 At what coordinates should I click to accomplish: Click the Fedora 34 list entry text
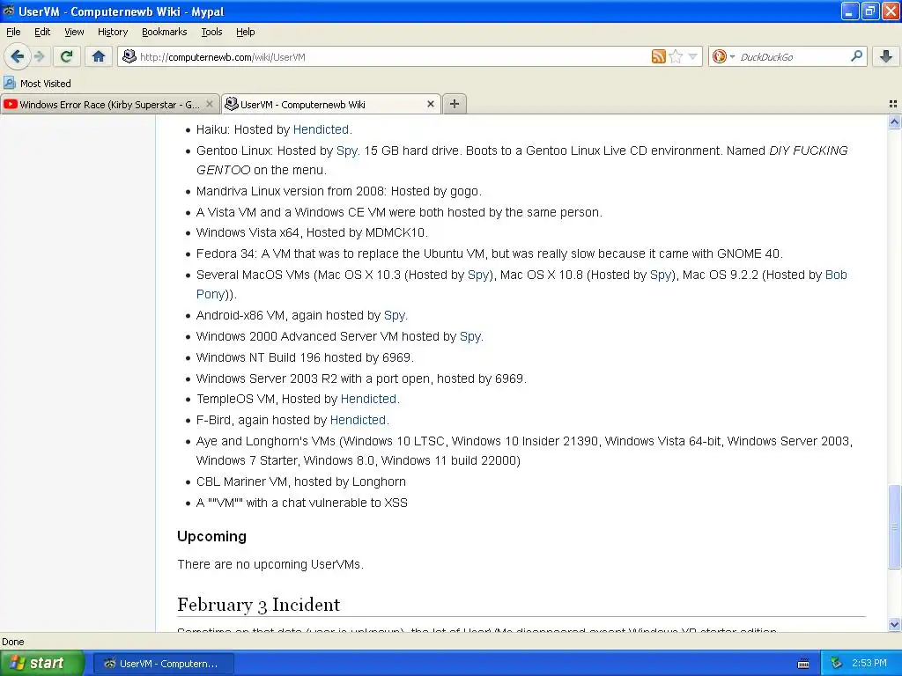(x=490, y=253)
